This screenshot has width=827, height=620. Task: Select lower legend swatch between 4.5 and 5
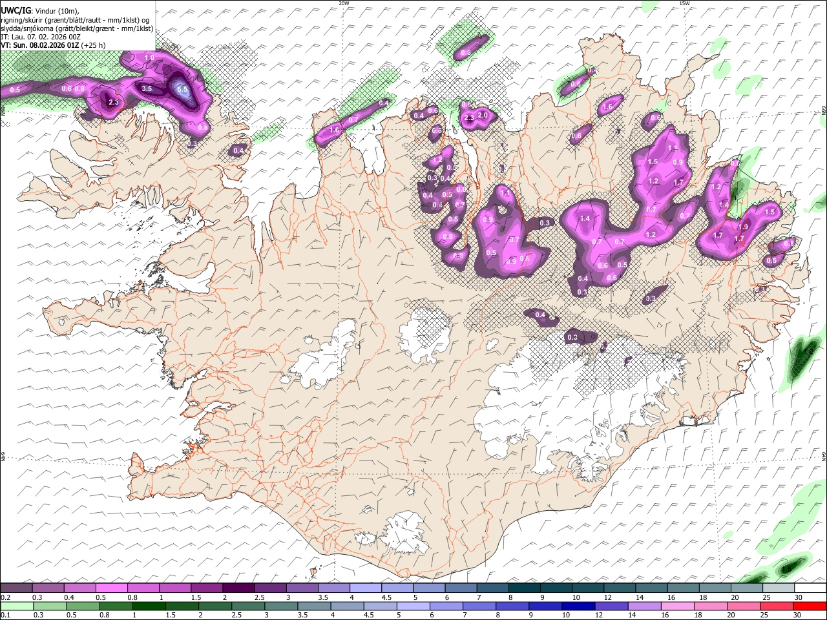(x=381, y=606)
